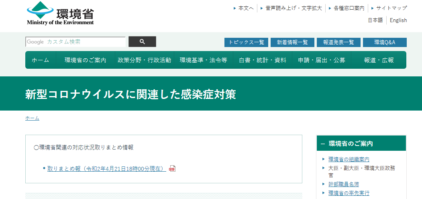This screenshot has height=199, width=422.
Task: Collapse the 環境省のご案内 sidebar section
Action: (x=323, y=144)
